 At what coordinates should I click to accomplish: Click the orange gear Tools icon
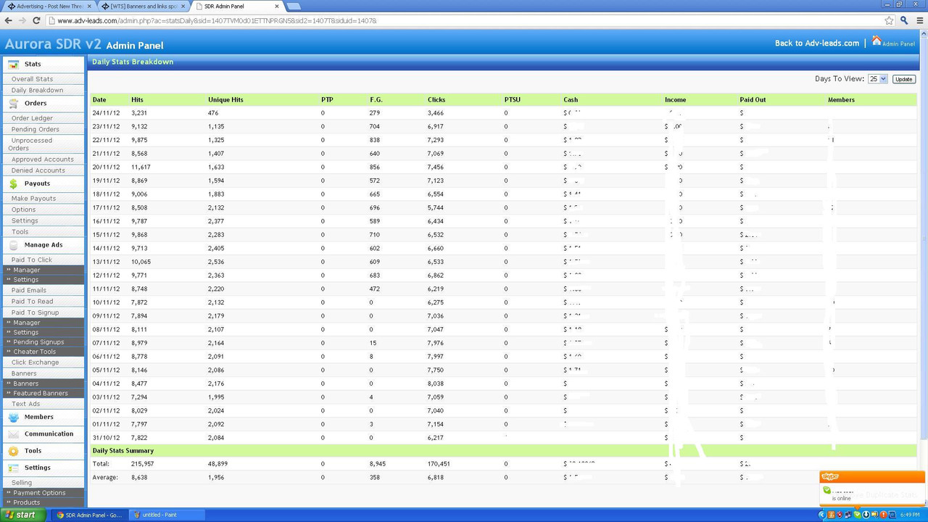tap(13, 451)
